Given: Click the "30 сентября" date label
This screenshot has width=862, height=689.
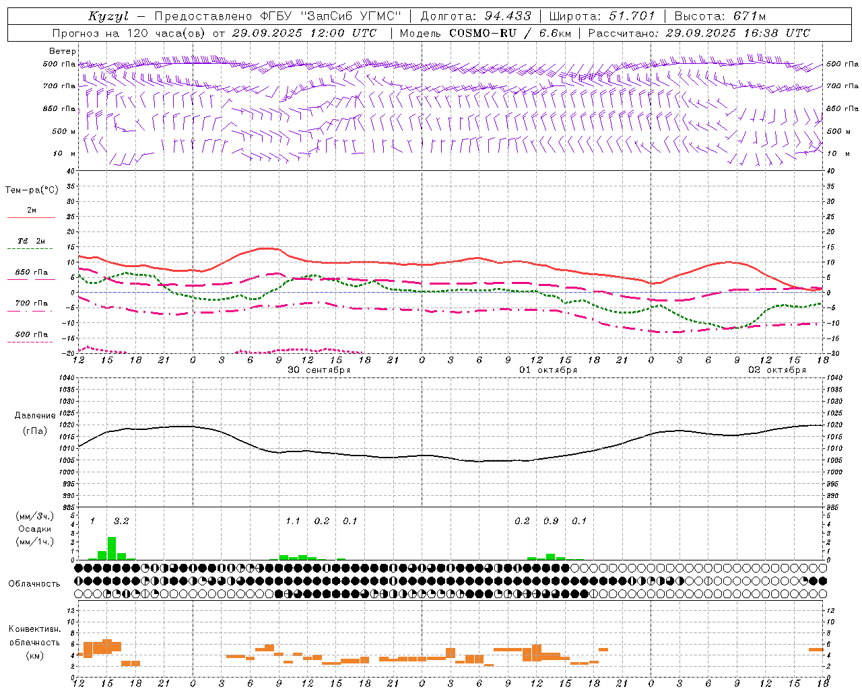Looking at the screenshot, I should click(319, 370).
